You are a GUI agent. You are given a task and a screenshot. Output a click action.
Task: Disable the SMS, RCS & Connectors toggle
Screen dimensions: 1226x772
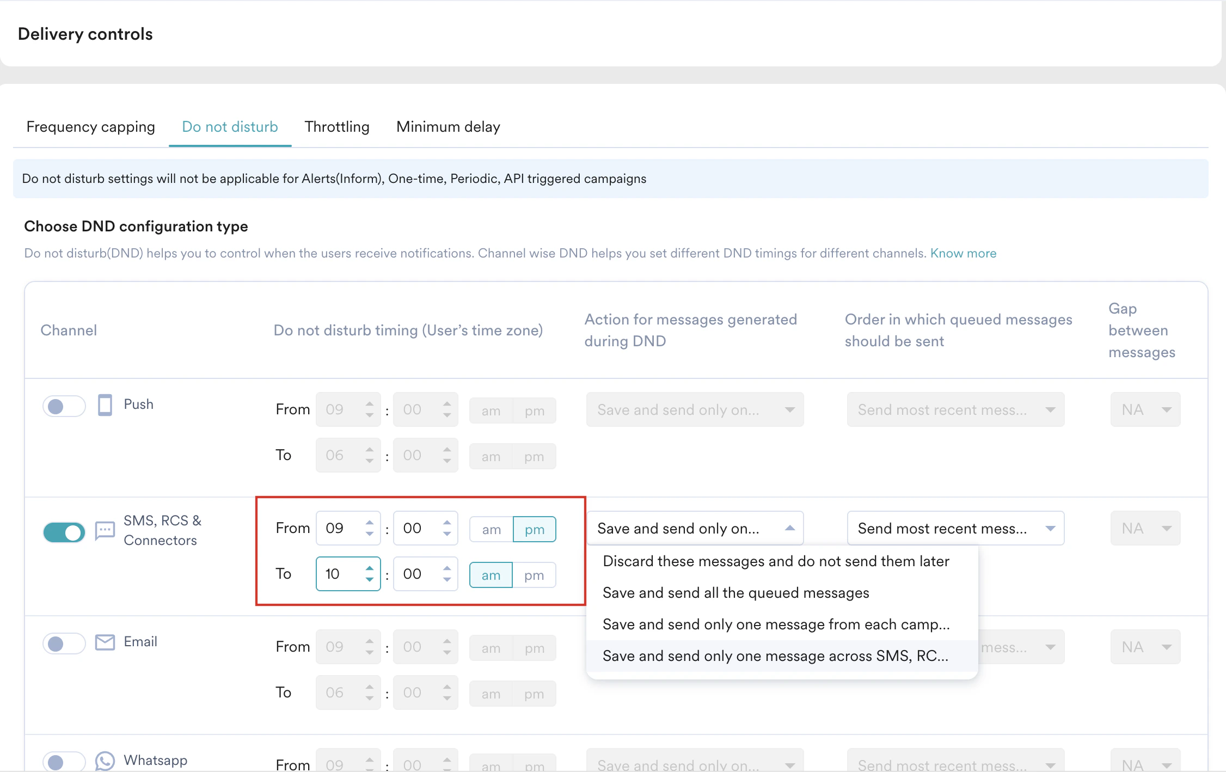(x=64, y=532)
